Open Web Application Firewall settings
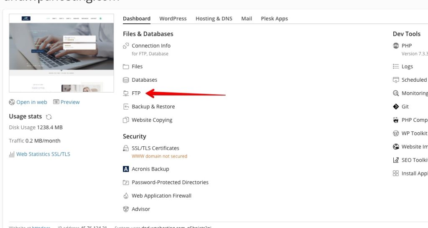 pos(162,195)
